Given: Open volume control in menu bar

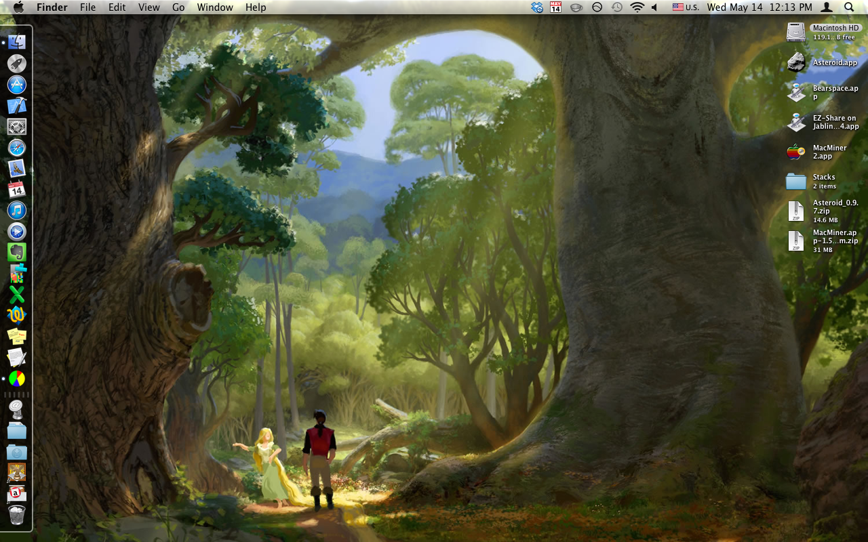Looking at the screenshot, I should pyautogui.click(x=654, y=7).
